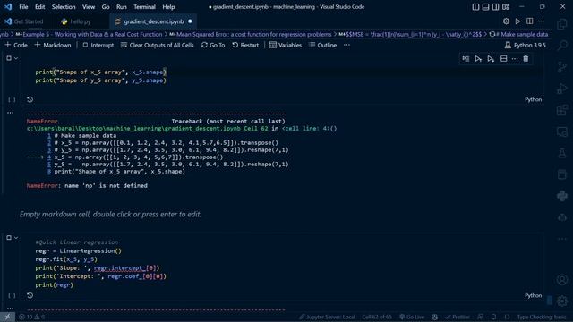Open the NameError output ellipsis menu
The height and width of the screenshot is (322, 573).
tap(10, 113)
